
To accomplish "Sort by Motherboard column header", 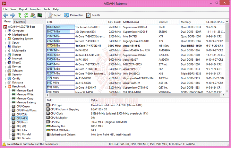I will tap(140, 22).
